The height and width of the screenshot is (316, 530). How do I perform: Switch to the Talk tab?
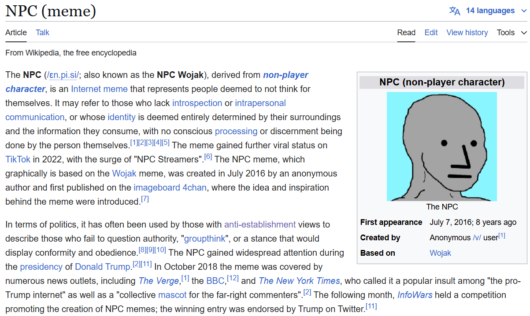[x=42, y=33]
